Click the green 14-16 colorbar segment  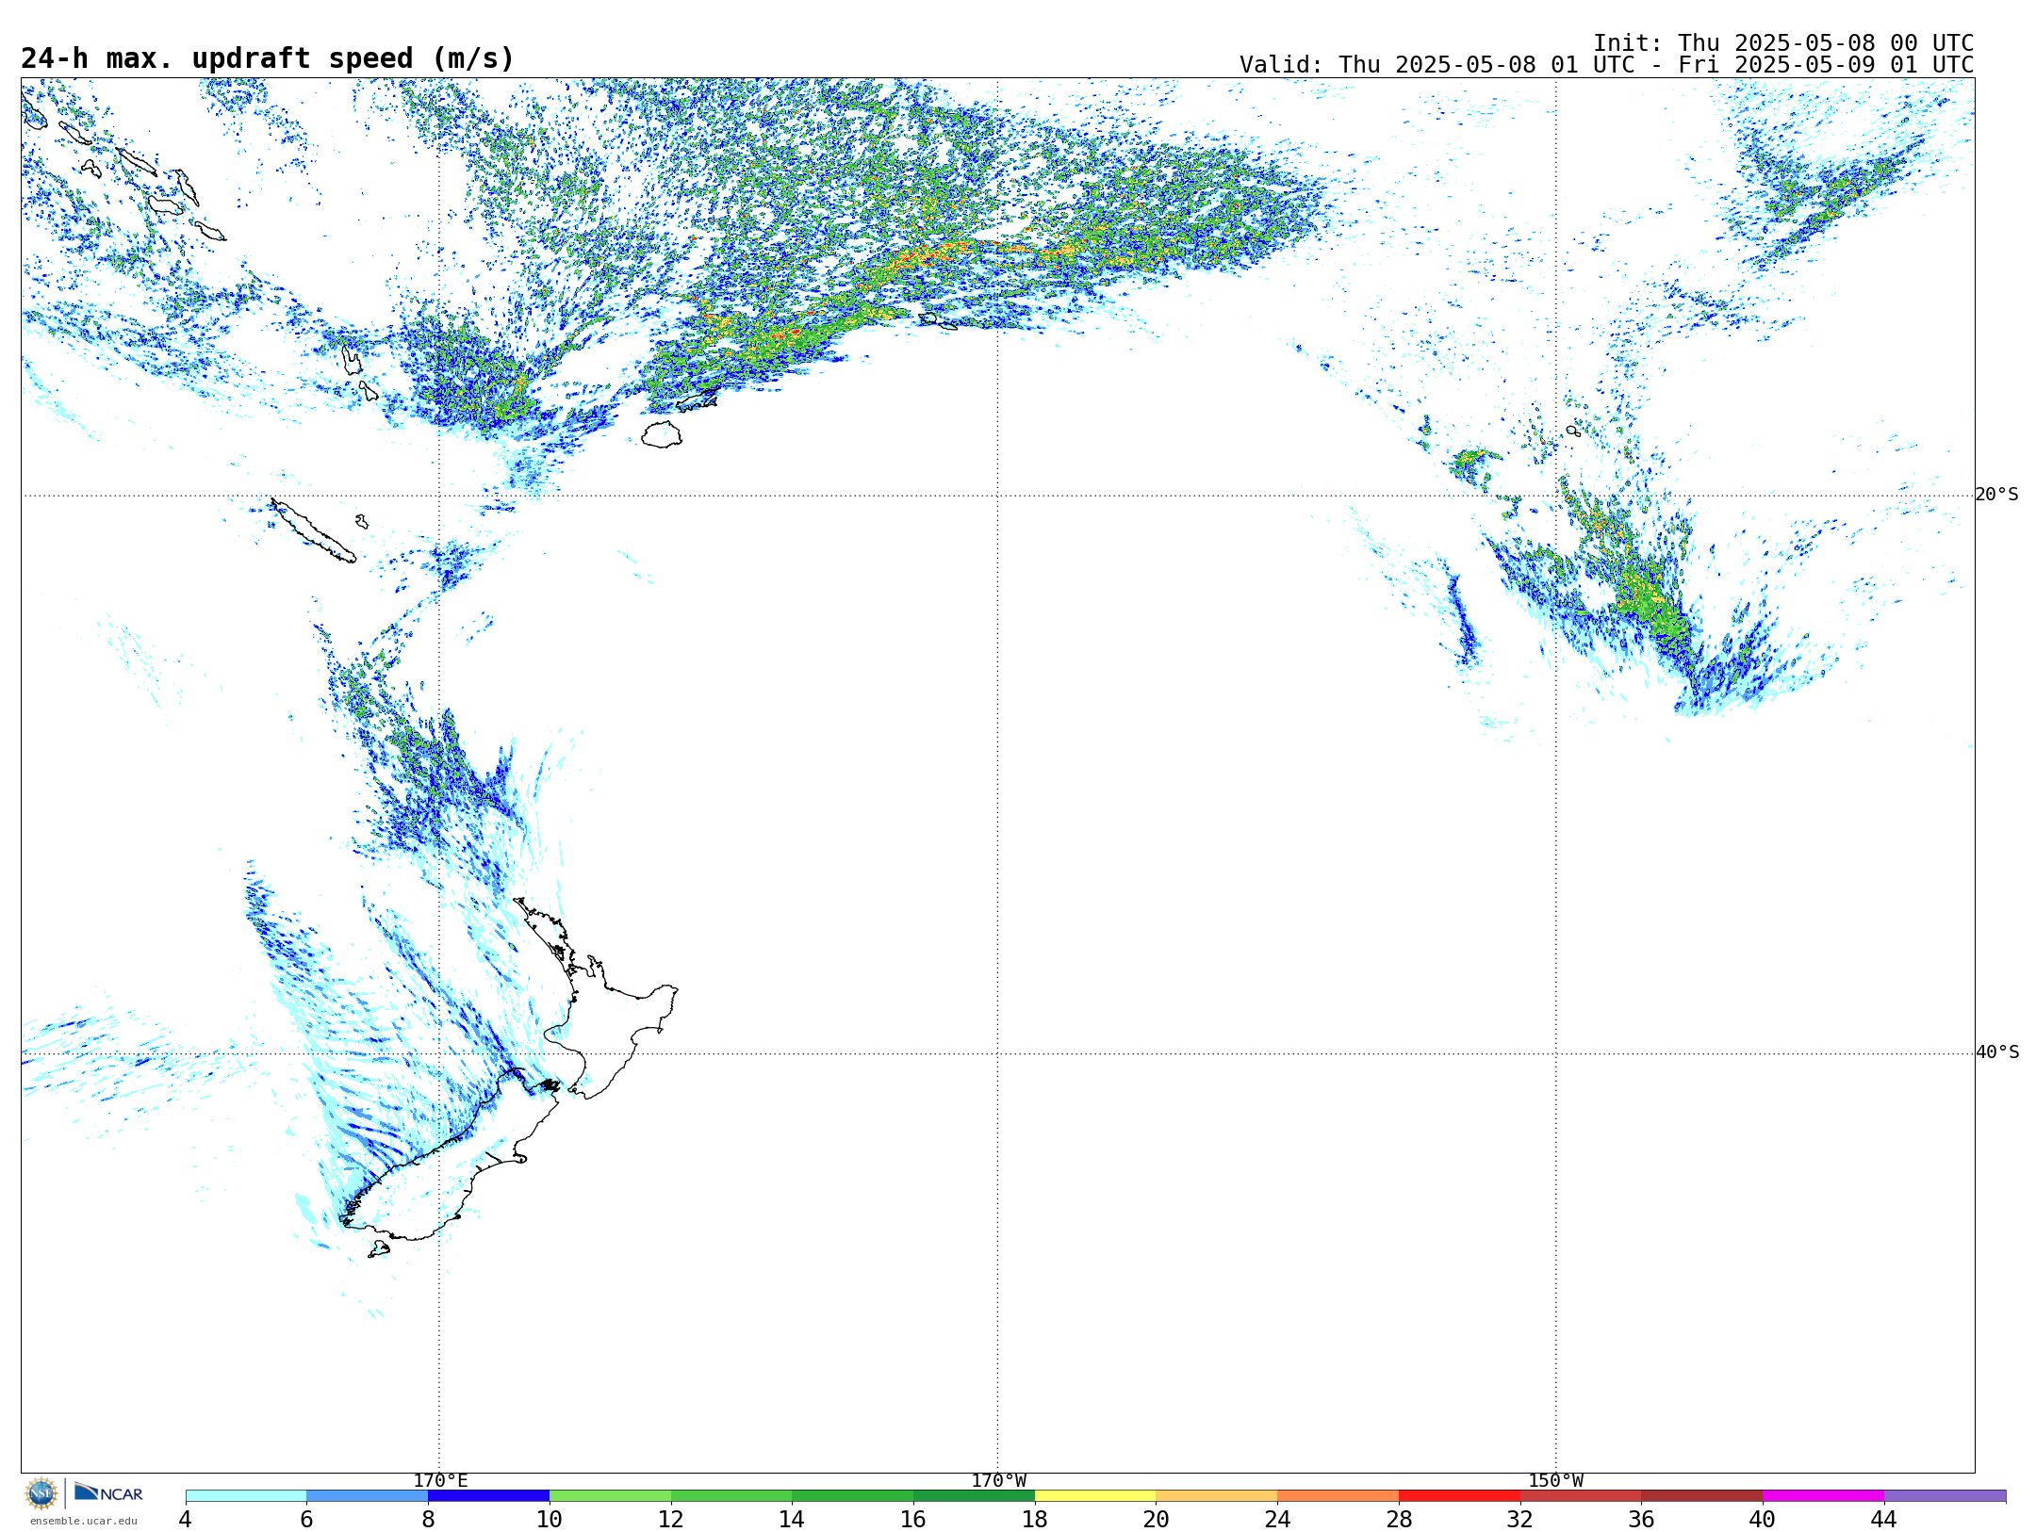click(853, 1496)
